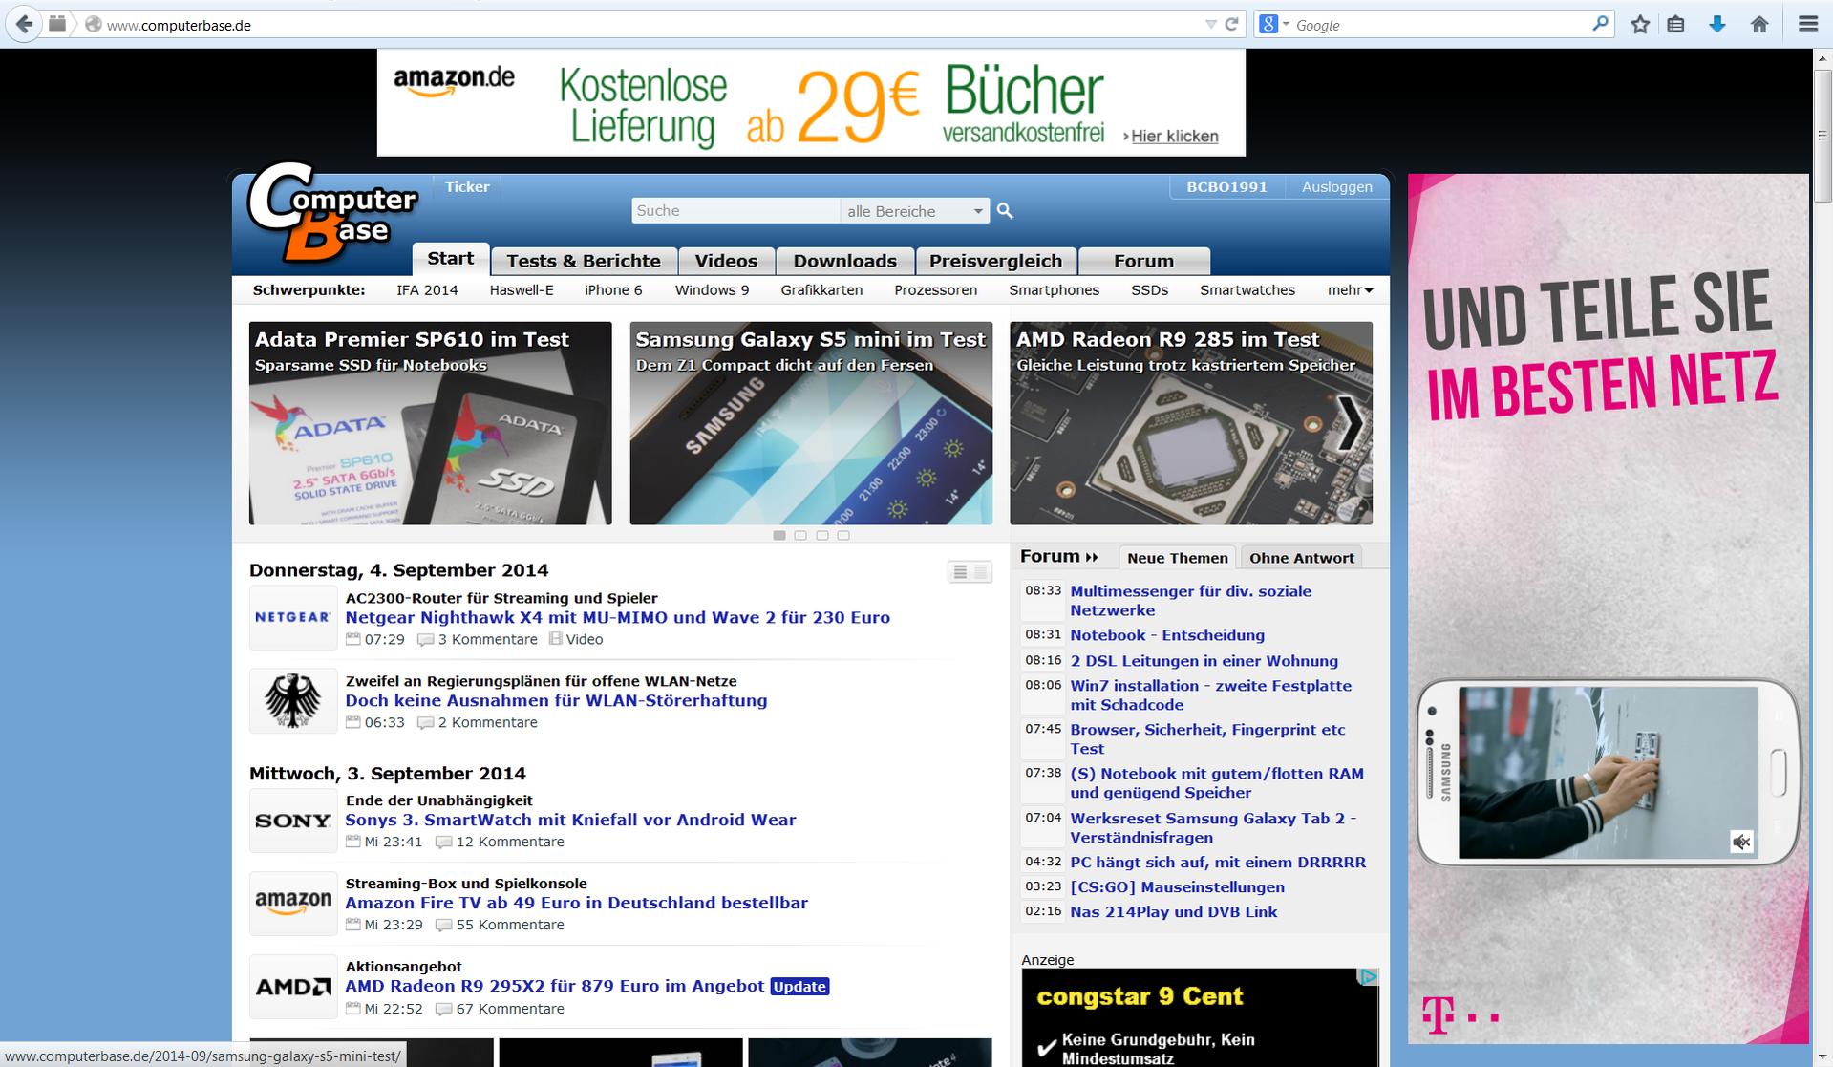Go to the browser home page icon
This screenshot has height=1067, width=1833.
(x=1759, y=25)
